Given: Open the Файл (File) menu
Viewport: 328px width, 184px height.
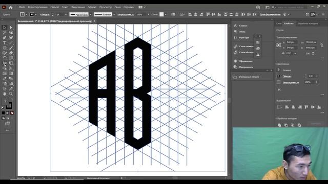Looking at the screenshot, I should (22, 7).
